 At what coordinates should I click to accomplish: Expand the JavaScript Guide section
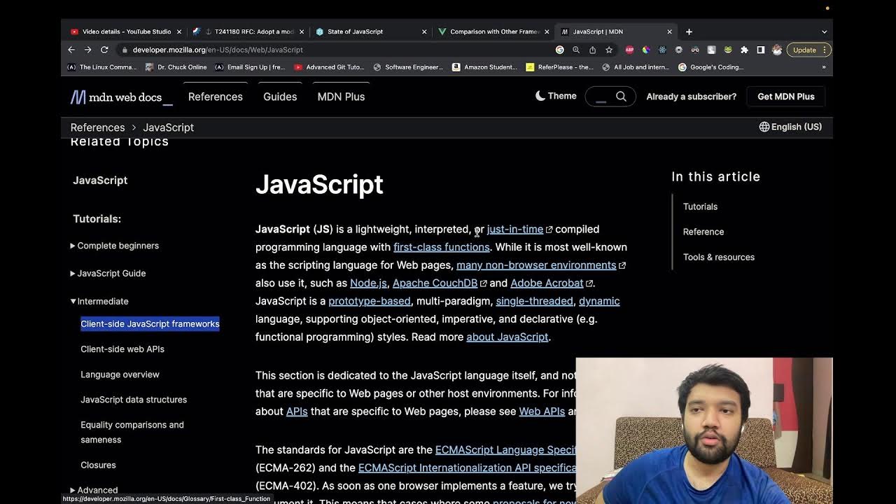click(x=108, y=273)
